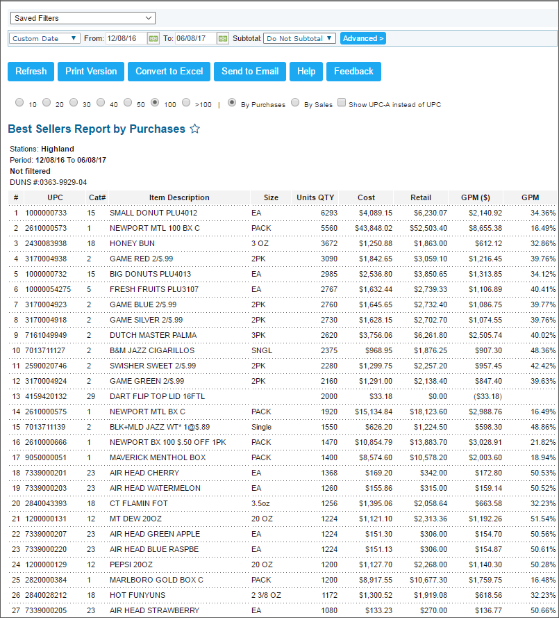Click B&M JAZZ CIGARILLOS description

[x=152, y=351]
